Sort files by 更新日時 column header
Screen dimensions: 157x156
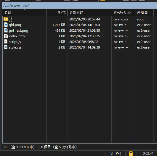(x=89, y=13)
